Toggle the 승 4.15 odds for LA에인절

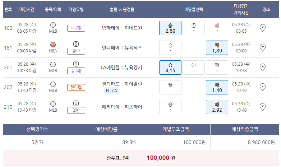point(170,68)
